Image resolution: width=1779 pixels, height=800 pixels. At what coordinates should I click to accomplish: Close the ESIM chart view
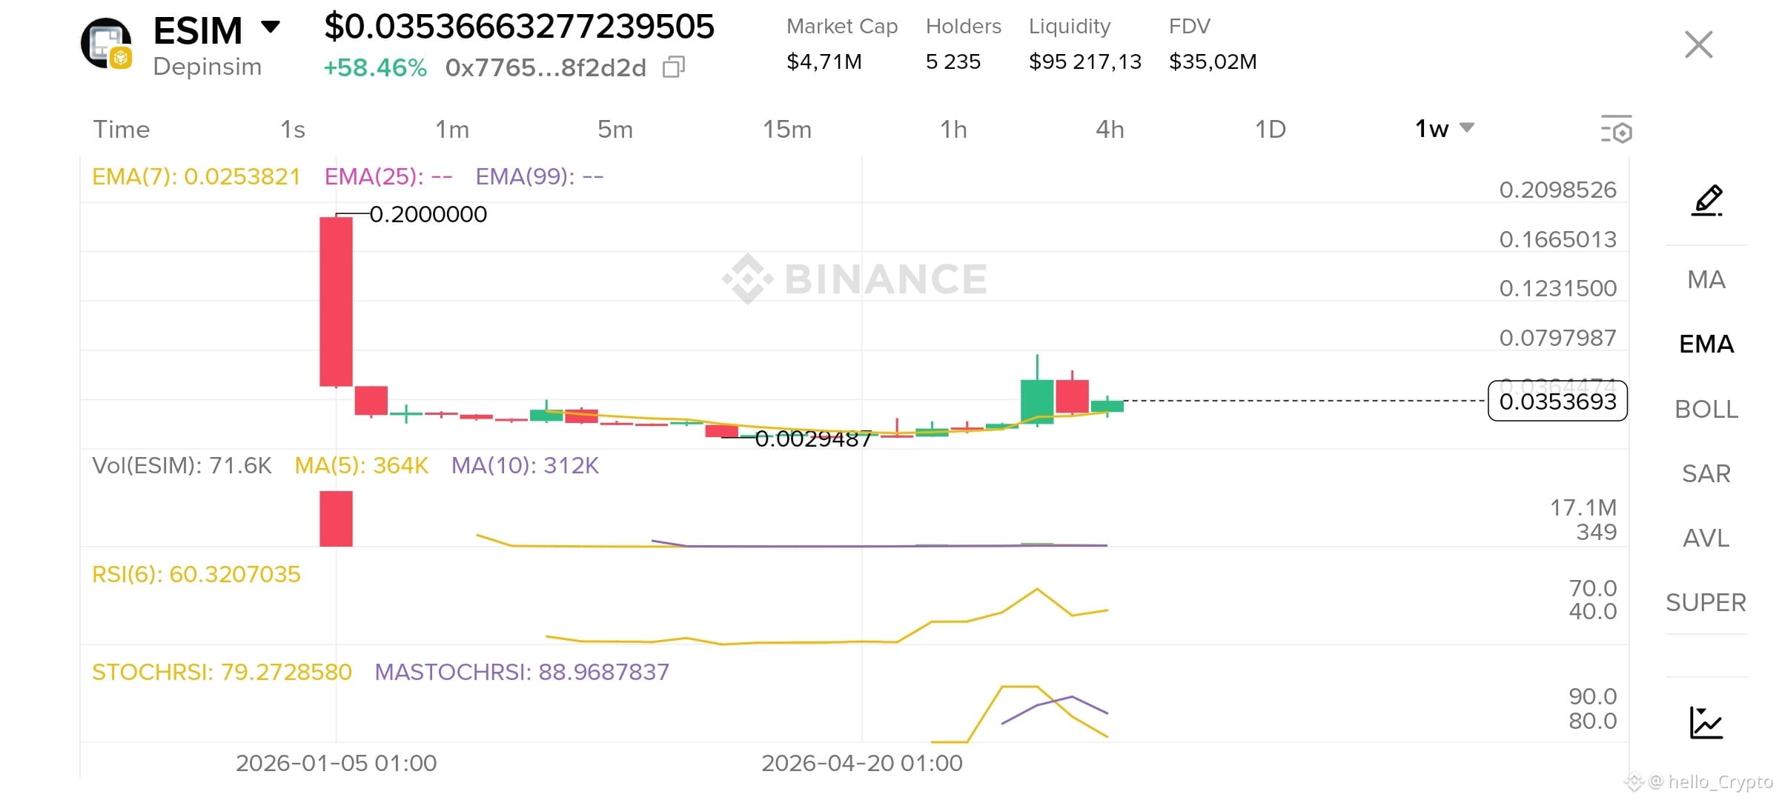1698,44
